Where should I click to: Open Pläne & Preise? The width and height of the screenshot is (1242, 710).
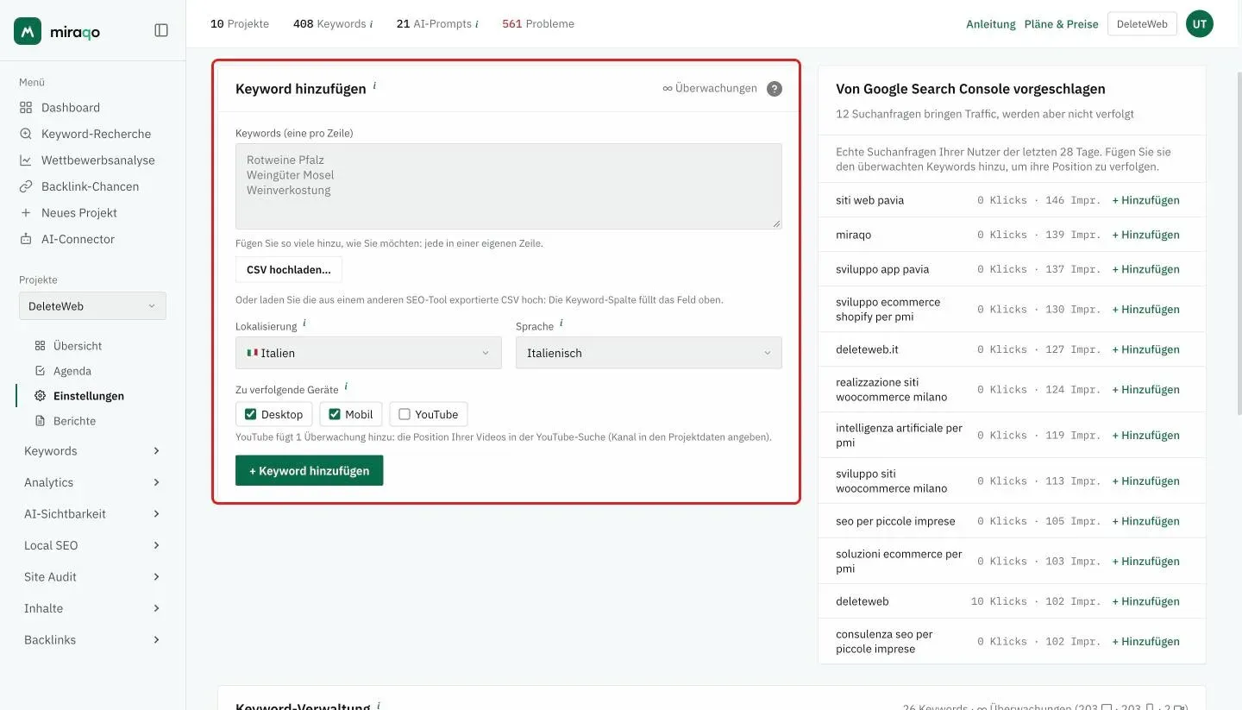click(1062, 24)
